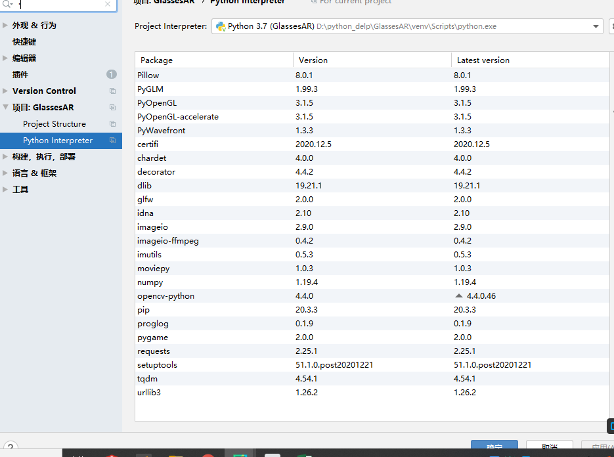Open the Project Structure page
614x457 pixels.
(x=55, y=123)
